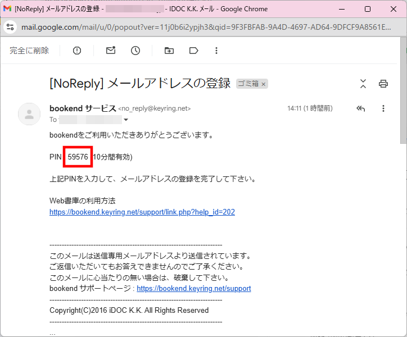Image resolution: width=407 pixels, height=337 pixels.
Task: Expand recipient details dropdown arrow
Action: coord(126,120)
